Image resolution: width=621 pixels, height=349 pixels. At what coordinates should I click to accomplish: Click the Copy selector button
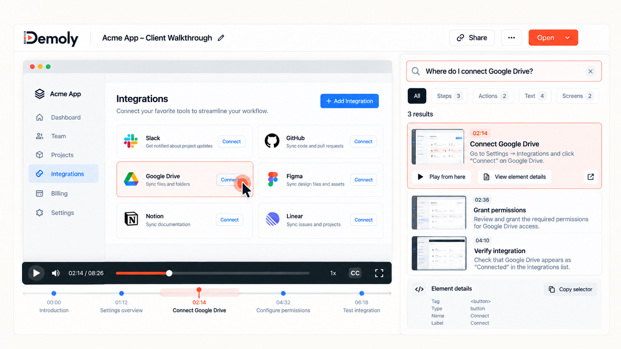click(571, 289)
